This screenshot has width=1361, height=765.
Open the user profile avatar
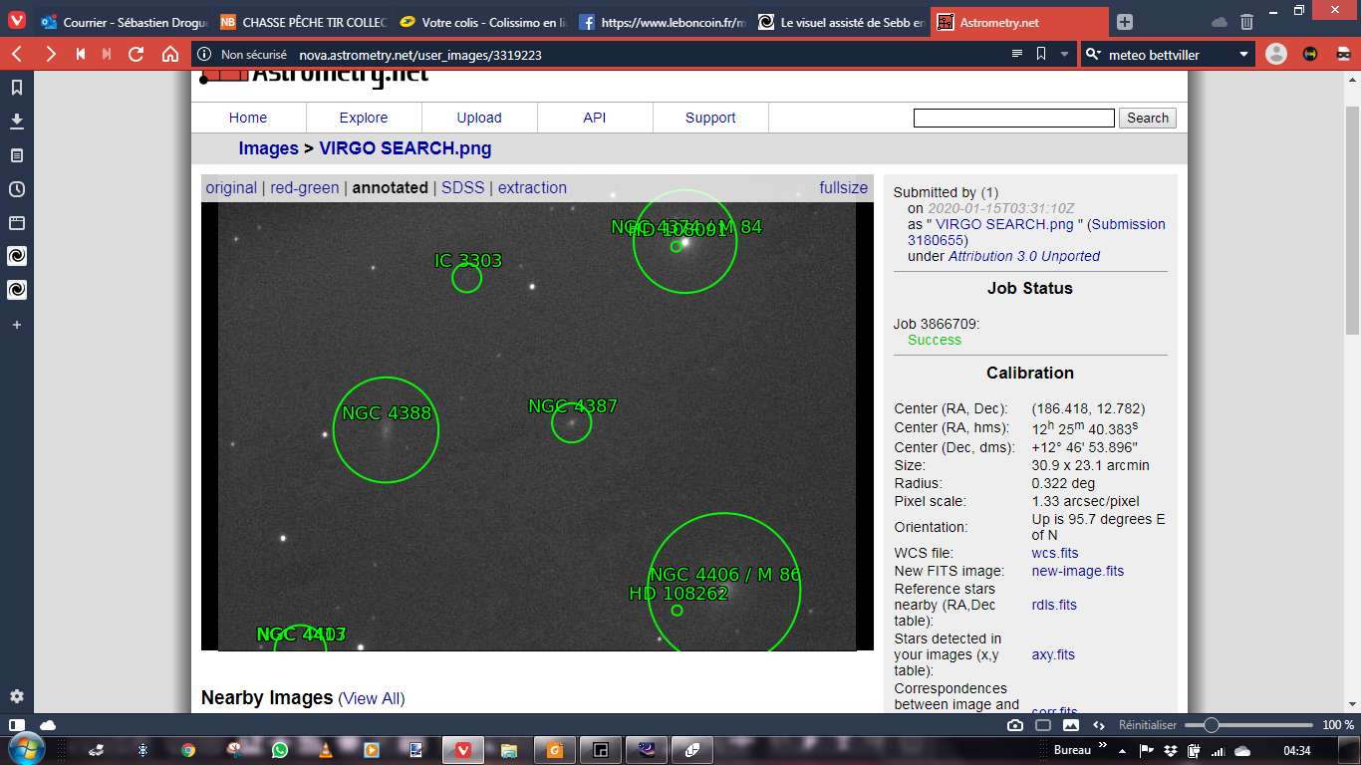pos(1276,54)
